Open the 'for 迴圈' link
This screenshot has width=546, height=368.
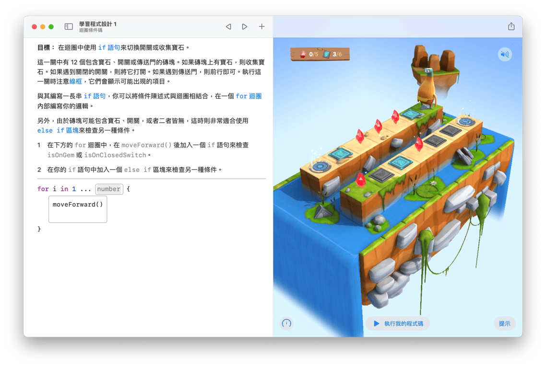pyautogui.click(x=249, y=96)
